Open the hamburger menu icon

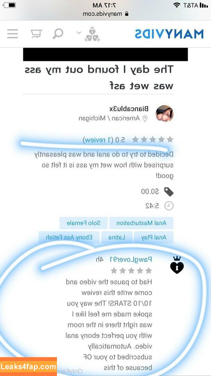12,34
